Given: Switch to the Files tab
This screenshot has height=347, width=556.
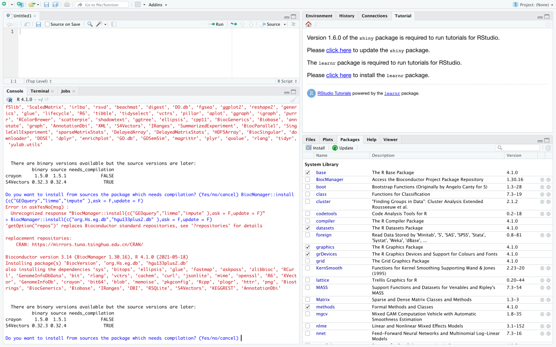Looking at the screenshot, I should coord(310,139).
